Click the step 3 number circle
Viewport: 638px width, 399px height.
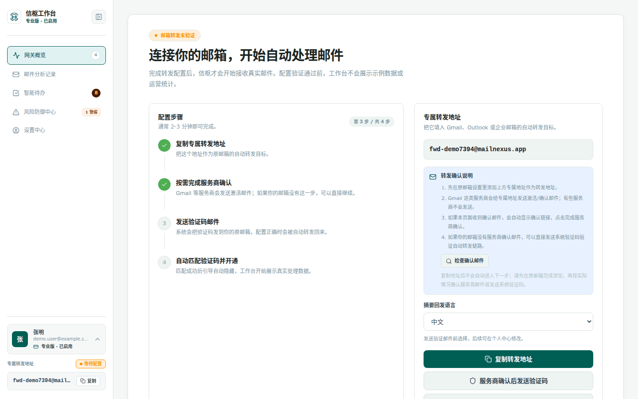tap(164, 223)
